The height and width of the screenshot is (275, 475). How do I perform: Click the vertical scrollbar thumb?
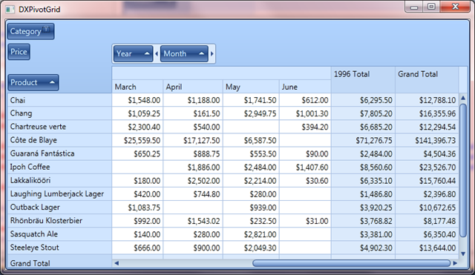coord(463,170)
